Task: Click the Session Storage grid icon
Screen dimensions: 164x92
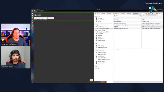Action: (97, 30)
